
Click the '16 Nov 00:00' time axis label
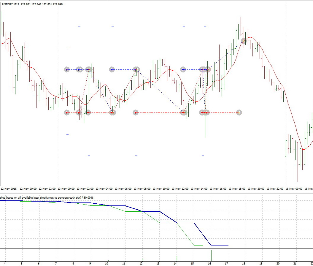tap(294, 189)
